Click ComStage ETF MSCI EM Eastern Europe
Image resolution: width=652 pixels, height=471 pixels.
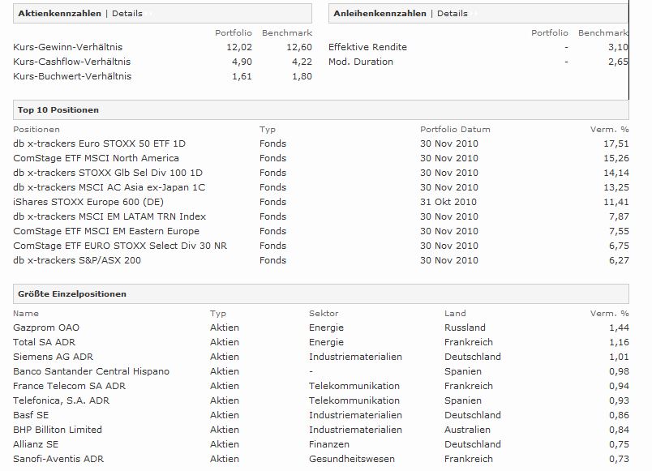click(106, 231)
